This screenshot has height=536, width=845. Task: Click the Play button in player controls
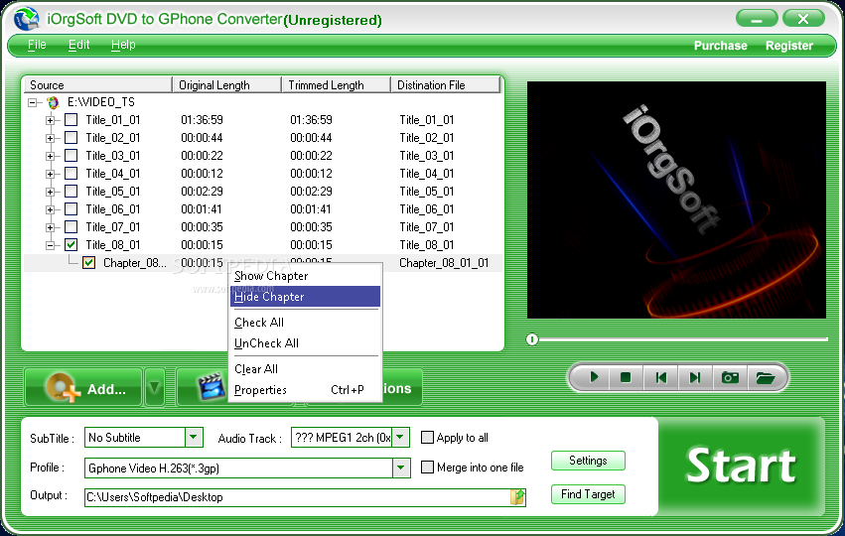[x=594, y=377]
